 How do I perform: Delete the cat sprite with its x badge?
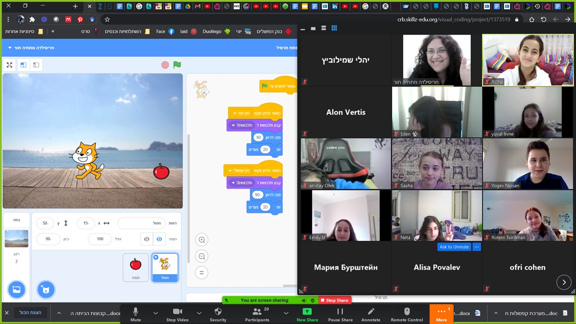click(x=156, y=257)
